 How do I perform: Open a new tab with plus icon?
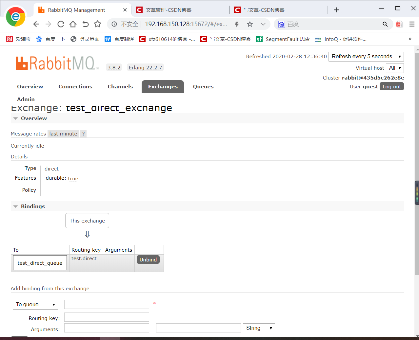(336, 10)
